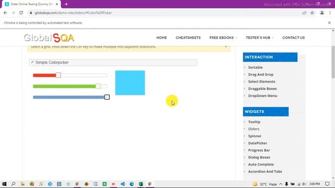
Task: Open File Explorer from the taskbar
Action: pyautogui.click(x=23, y=184)
